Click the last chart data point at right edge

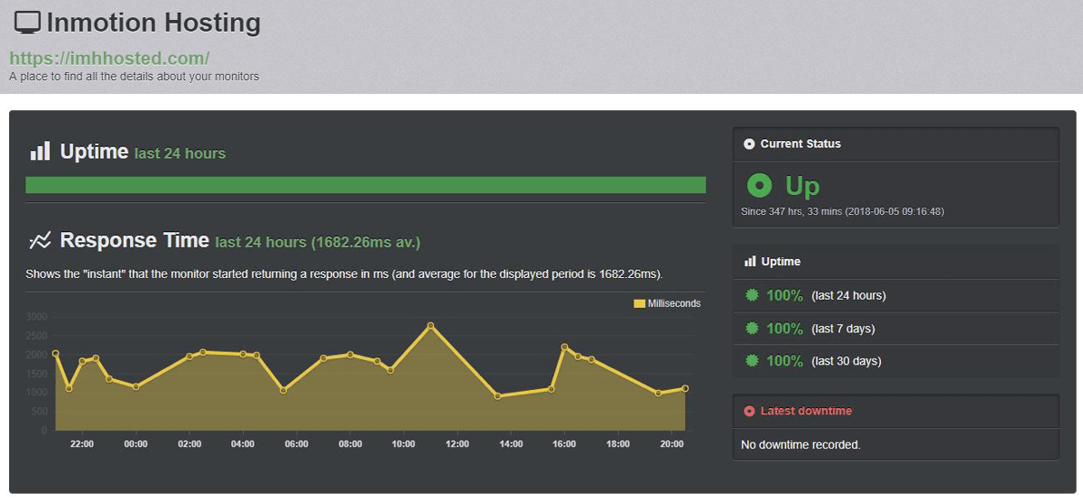(x=685, y=388)
